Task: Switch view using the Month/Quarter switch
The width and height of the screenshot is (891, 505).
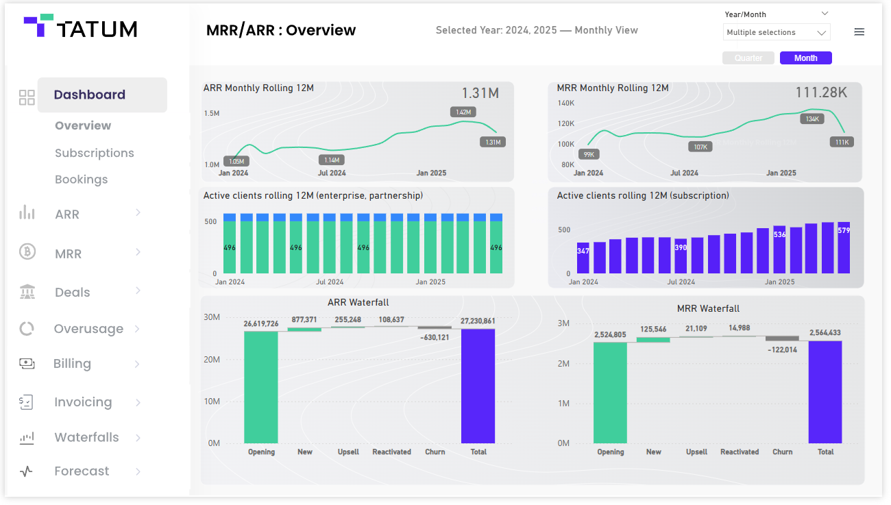Action: coord(777,58)
